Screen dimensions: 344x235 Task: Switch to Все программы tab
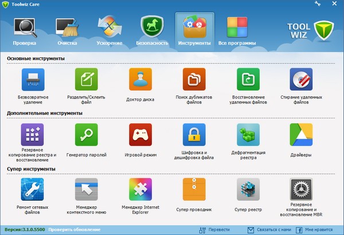[x=237, y=31]
